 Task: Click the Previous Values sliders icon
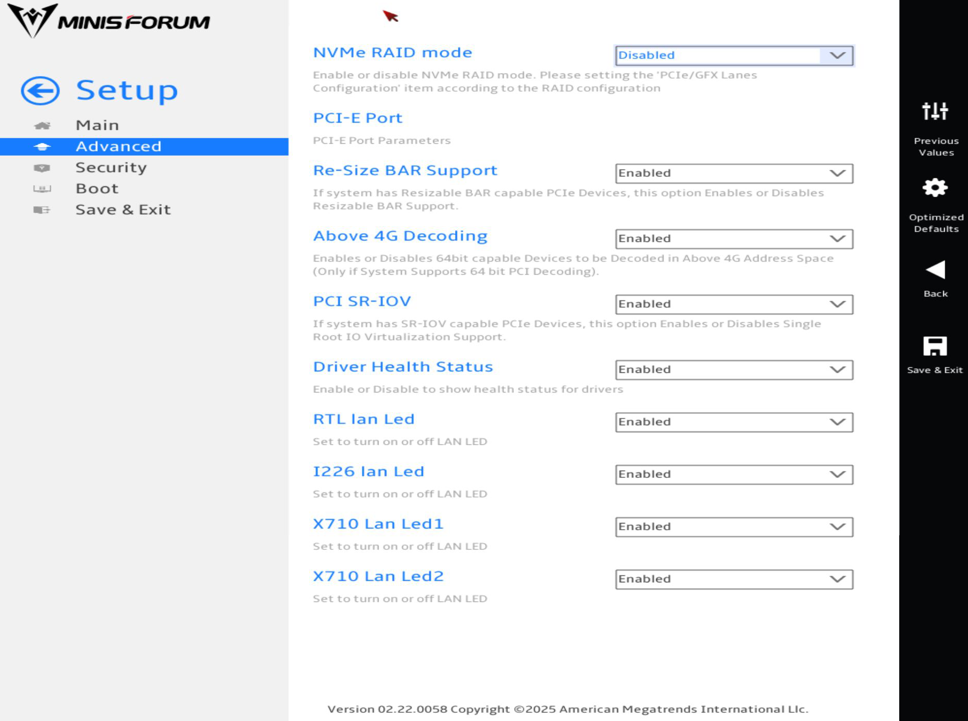tap(935, 111)
